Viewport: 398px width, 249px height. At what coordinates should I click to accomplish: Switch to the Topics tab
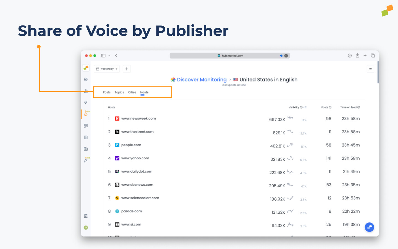coord(119,92)
